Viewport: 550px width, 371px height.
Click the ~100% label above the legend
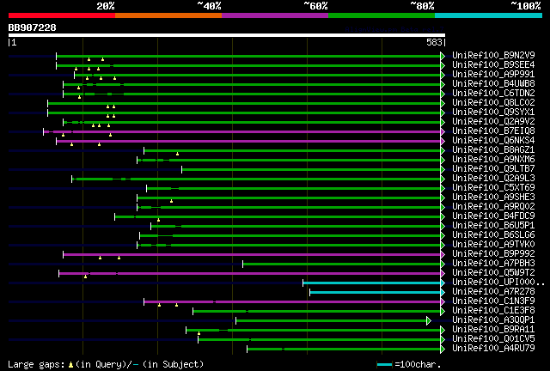tap(525, 6)
